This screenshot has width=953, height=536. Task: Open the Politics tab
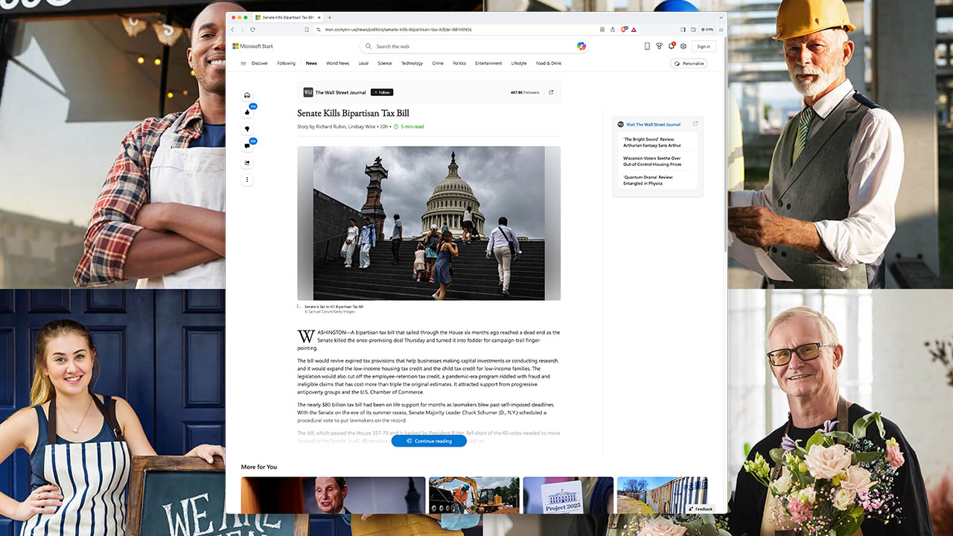(x=459, y=63)
